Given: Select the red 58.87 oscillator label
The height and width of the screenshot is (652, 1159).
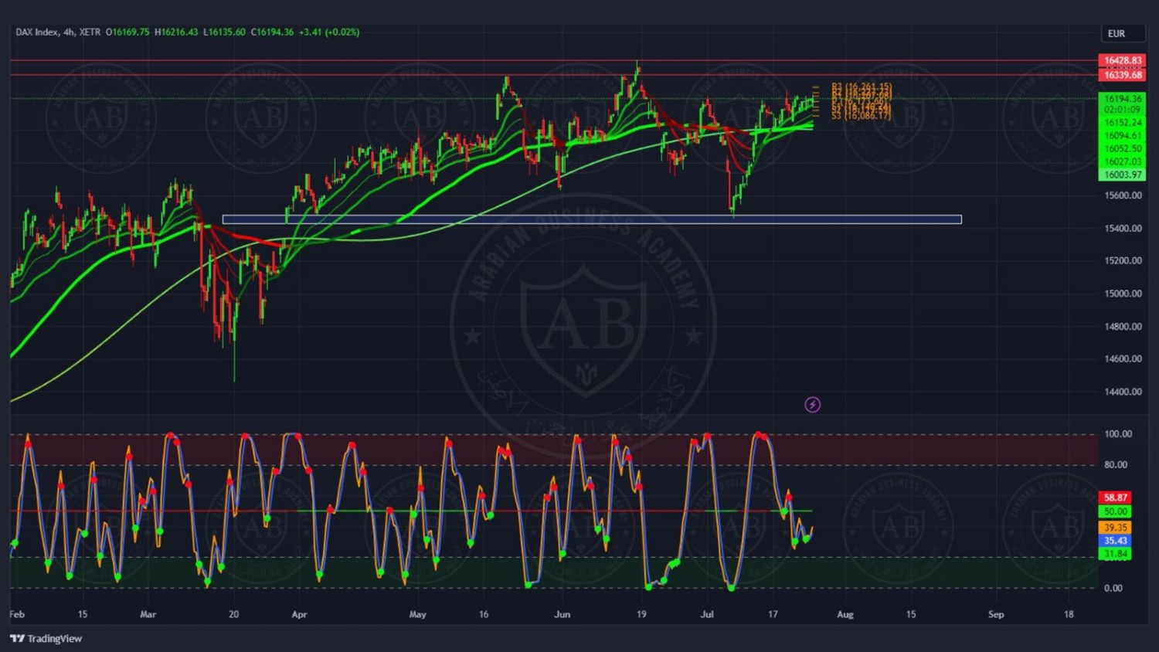Looking at the screenshot, I should click(x=1115, y=498).
